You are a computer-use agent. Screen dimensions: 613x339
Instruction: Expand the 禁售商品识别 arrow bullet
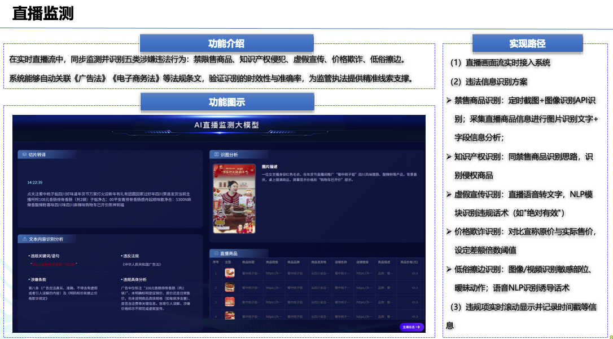click(449, 100)
